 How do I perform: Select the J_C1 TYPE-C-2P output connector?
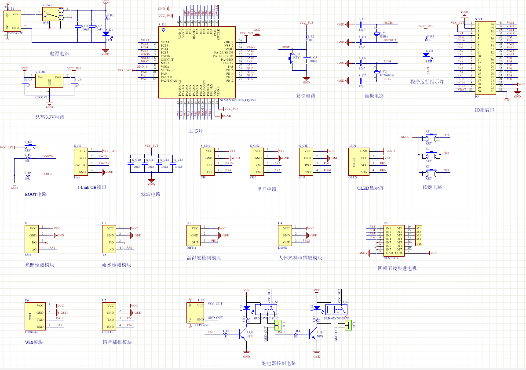(x=195, y=313)
